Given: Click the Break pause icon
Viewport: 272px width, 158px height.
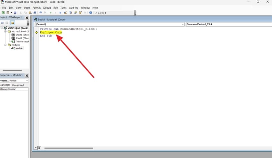Looking at the screenshot, I should [x=55, y=13].
